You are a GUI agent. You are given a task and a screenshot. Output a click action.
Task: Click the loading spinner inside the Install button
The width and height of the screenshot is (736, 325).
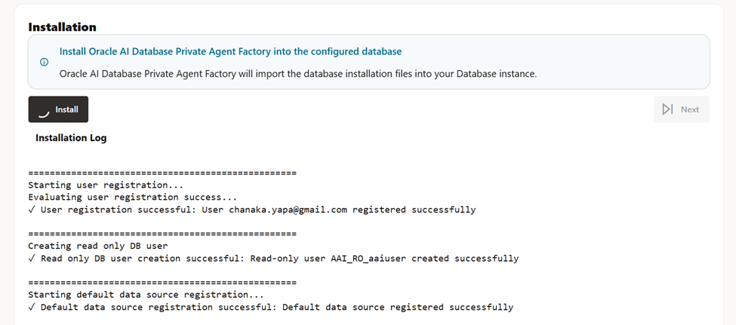tap(45, 111)
